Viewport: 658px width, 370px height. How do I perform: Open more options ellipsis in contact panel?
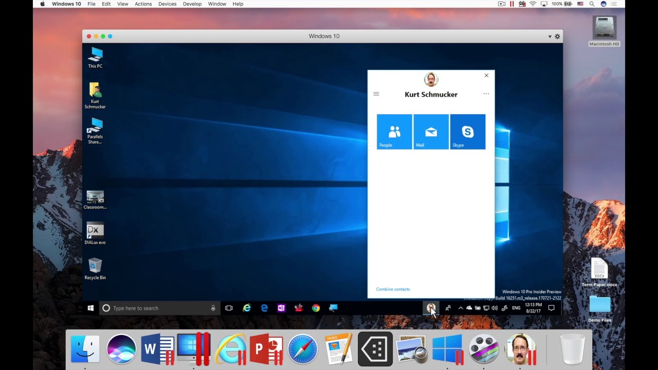pos(486,94)
